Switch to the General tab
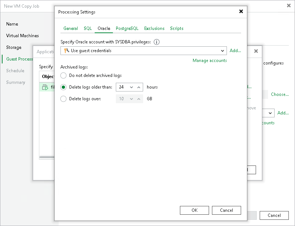The width and height of the screenshot is (295, 226). [x=71, y=28]
